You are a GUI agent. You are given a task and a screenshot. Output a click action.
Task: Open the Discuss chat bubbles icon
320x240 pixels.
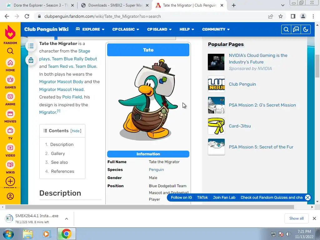click(296, 29)
